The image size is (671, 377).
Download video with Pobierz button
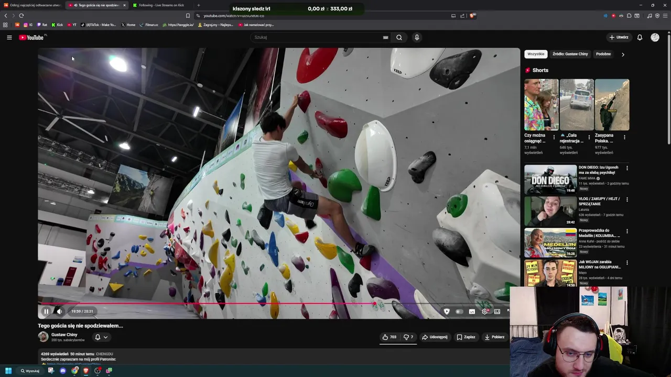494,337
